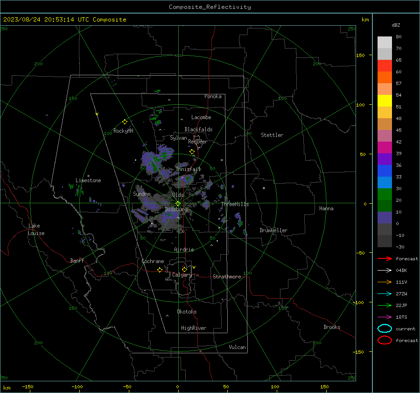Viewport: 420px width, 393px height.
Task: Click the red forecast ellipse icon
Action: [385, 340]
